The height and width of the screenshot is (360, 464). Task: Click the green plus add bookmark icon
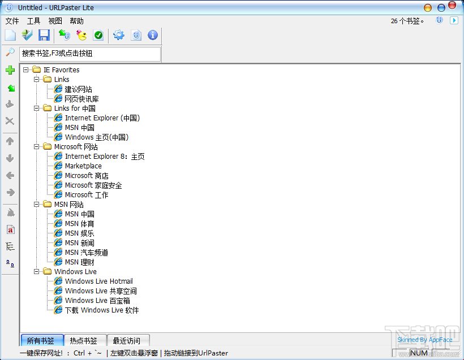tap(10, 70)
